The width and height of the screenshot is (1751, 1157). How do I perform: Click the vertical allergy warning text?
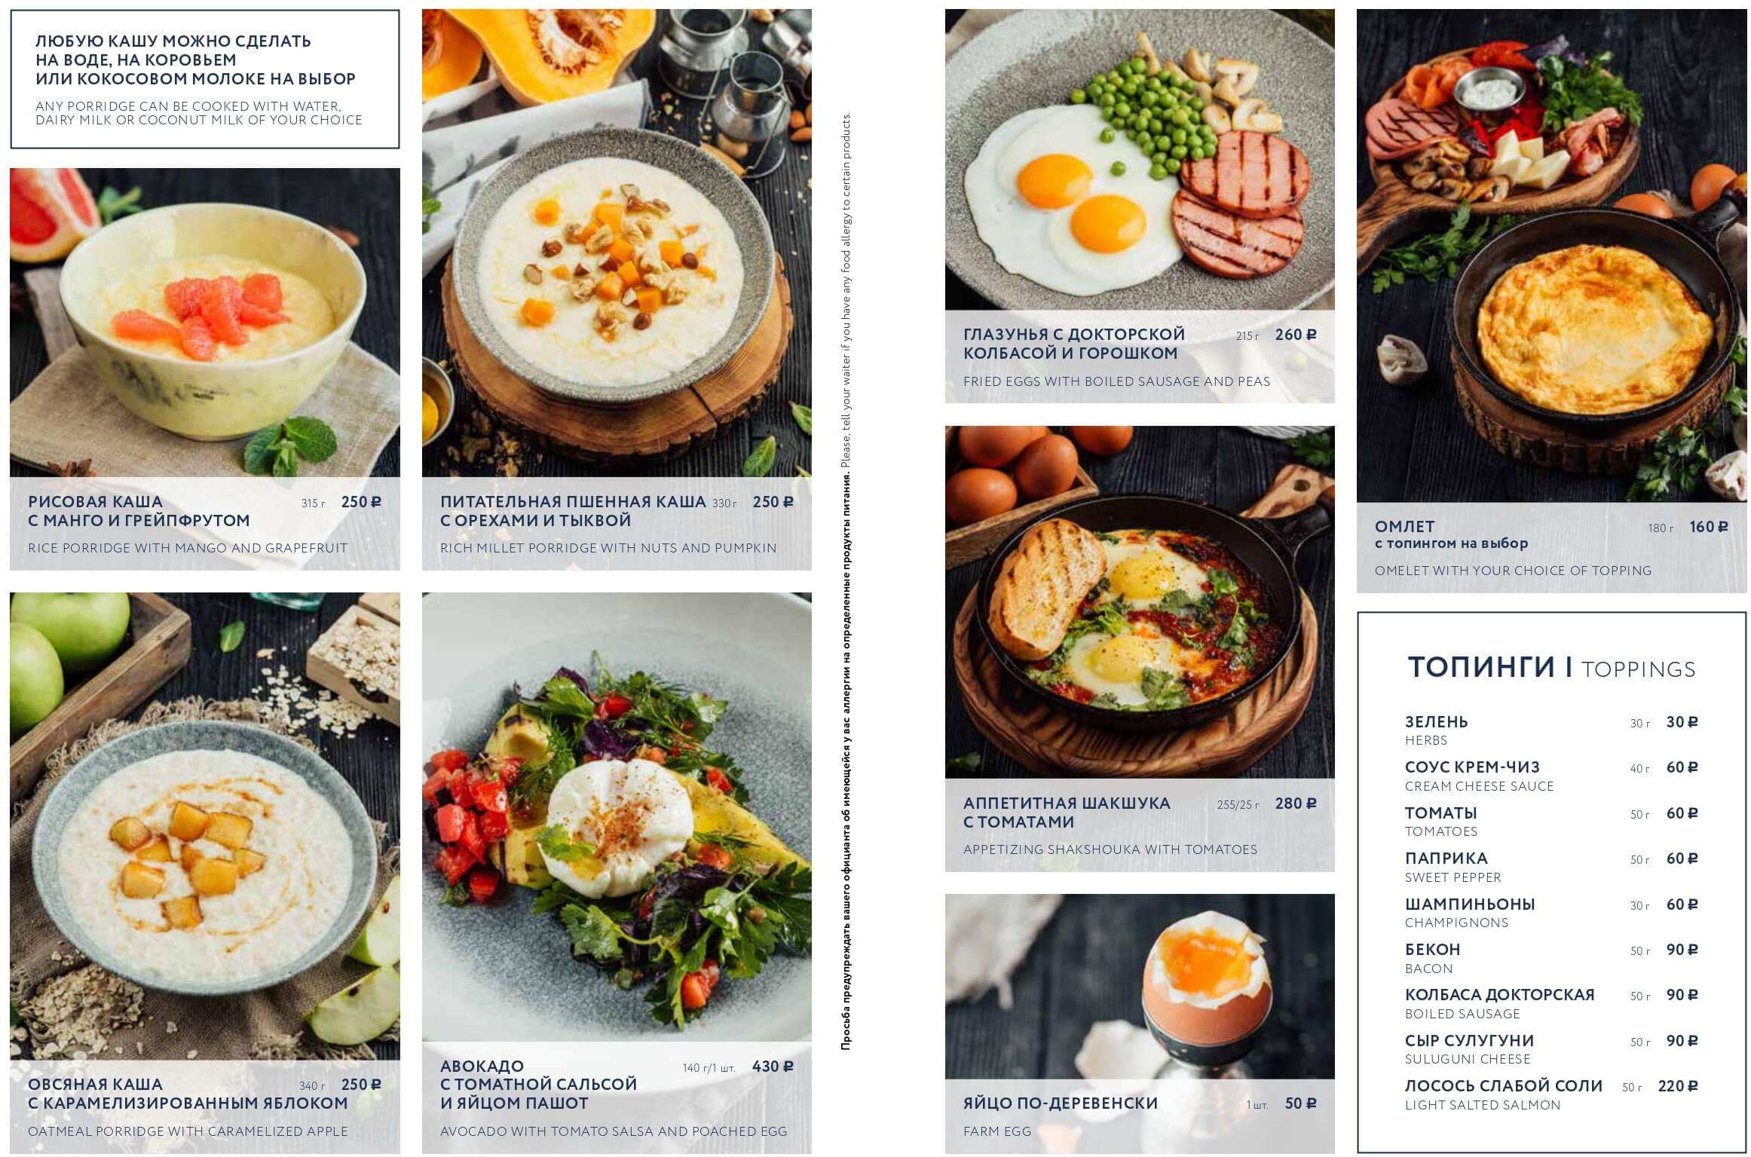point(846,581)
